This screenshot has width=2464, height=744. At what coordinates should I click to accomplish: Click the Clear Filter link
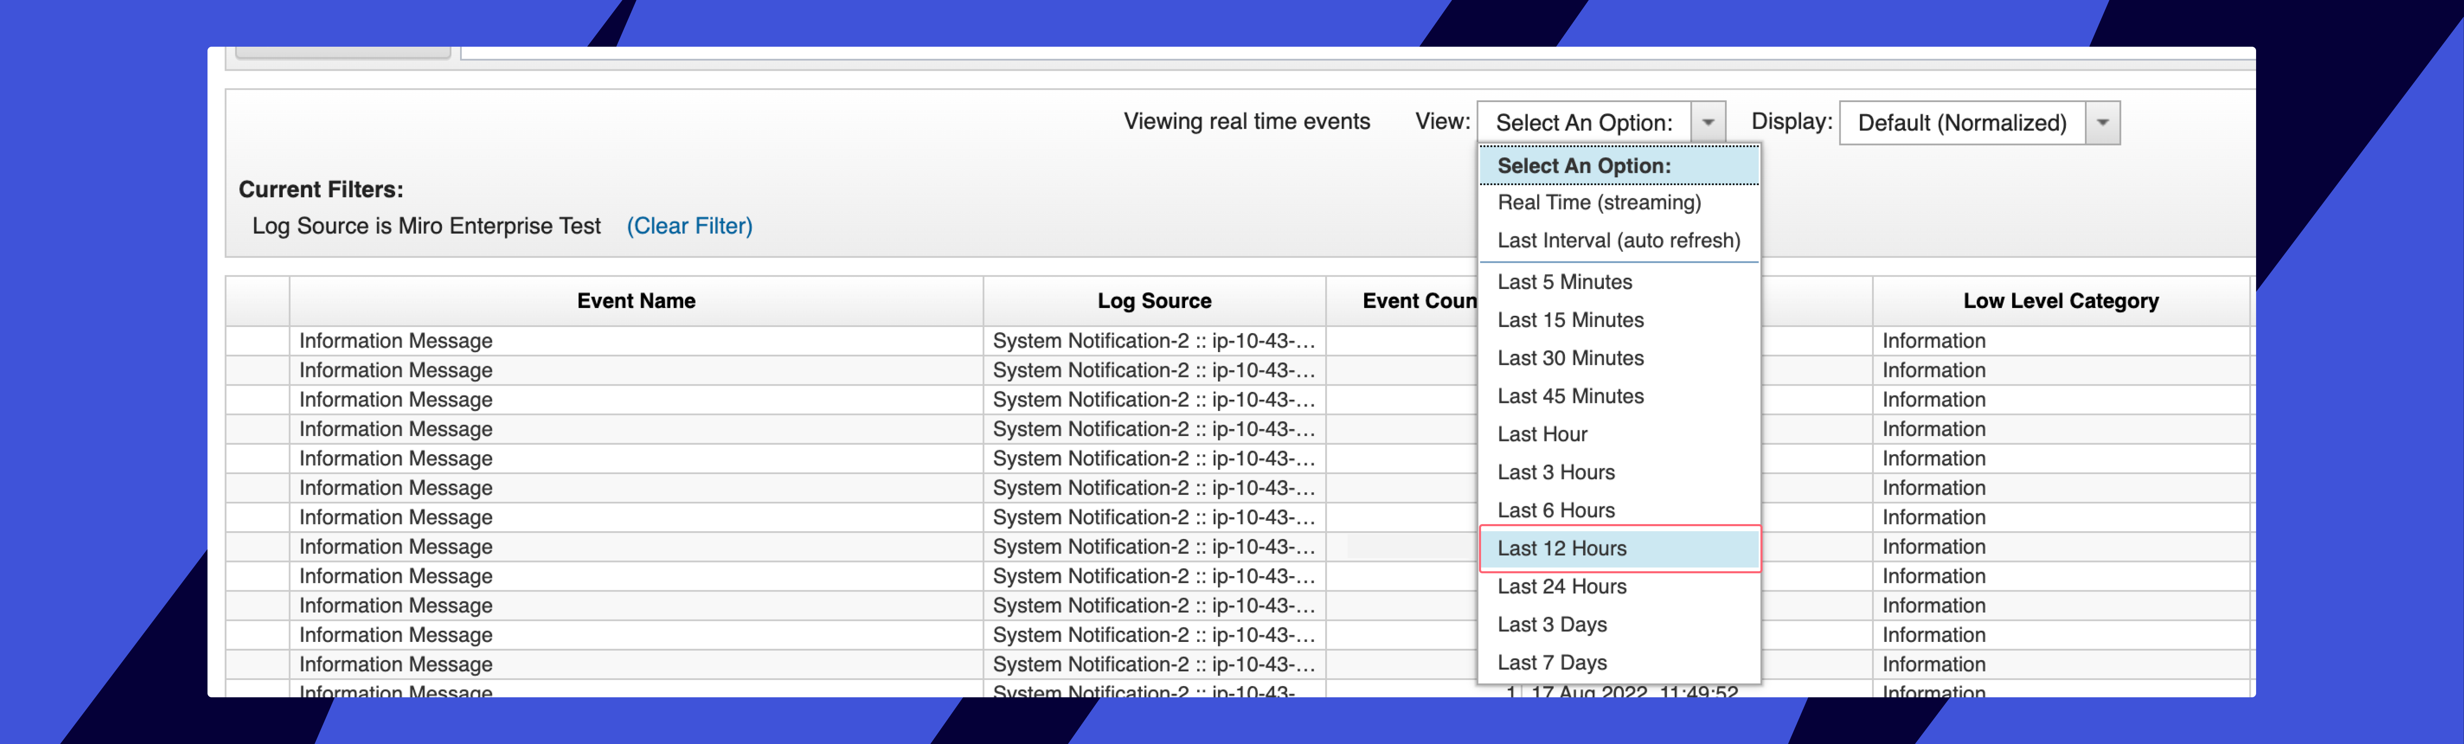click(689, 227)
